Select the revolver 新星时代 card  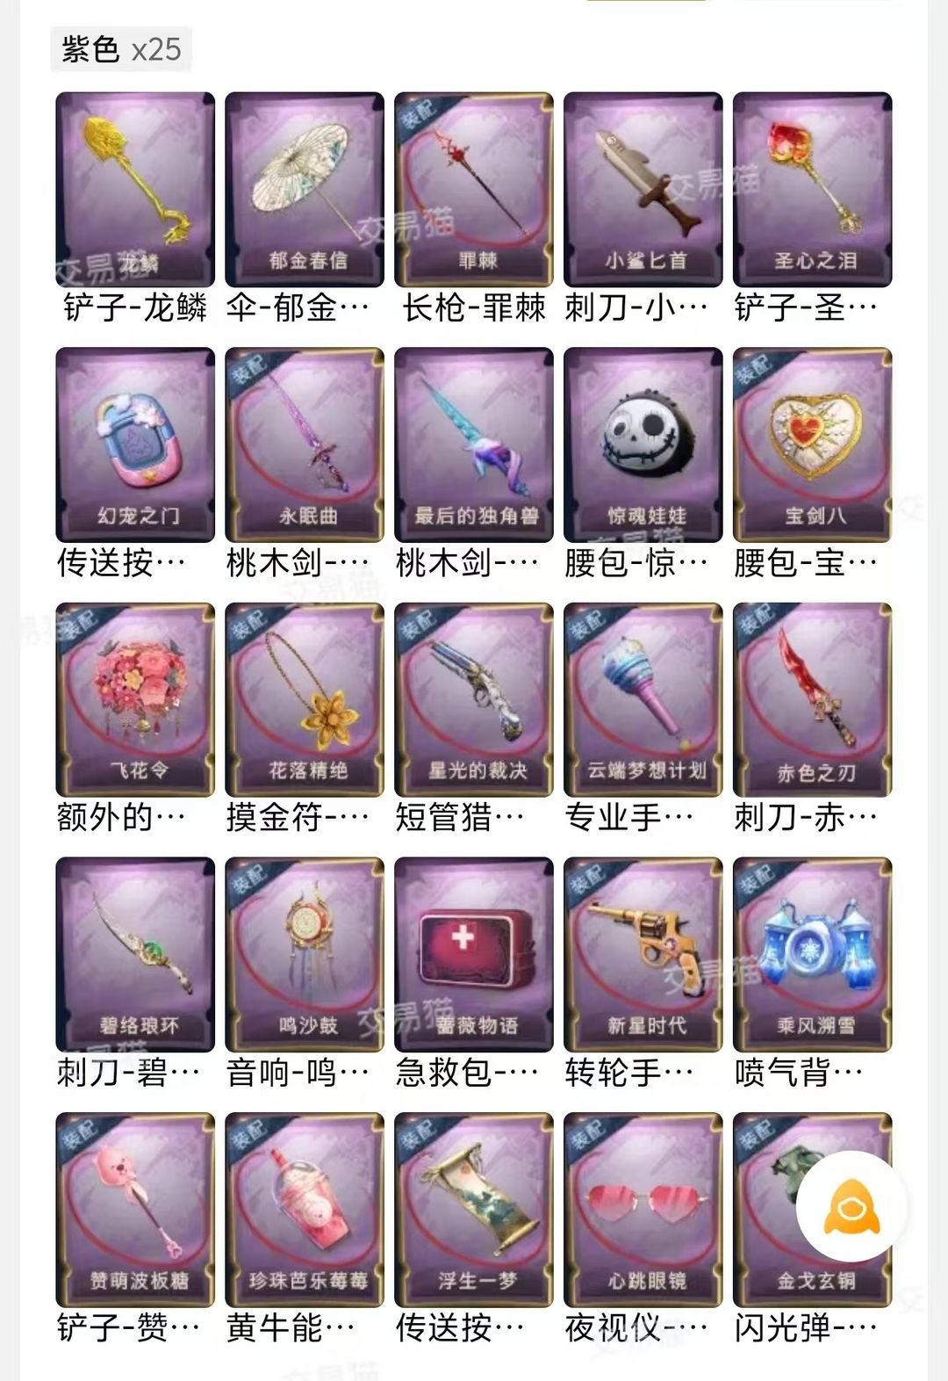coord(643,954)
